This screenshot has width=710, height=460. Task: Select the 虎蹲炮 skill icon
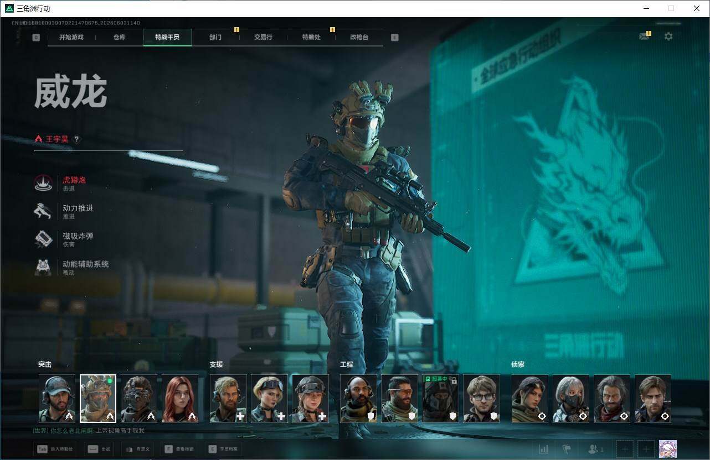pyautogui.click(x=43, y=184)
